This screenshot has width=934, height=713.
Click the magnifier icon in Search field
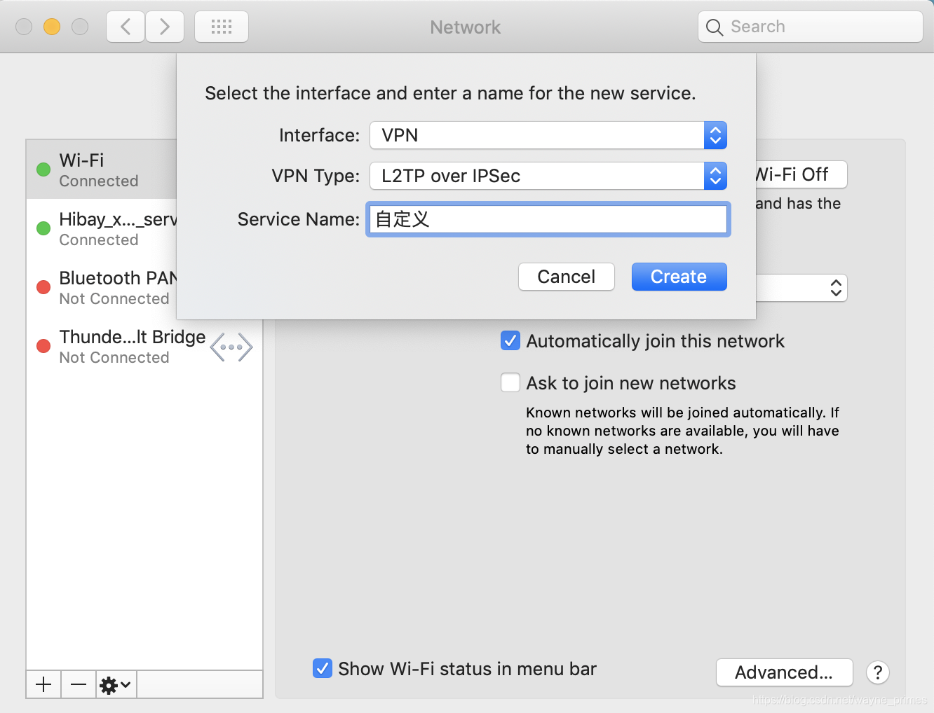[715, 27]
